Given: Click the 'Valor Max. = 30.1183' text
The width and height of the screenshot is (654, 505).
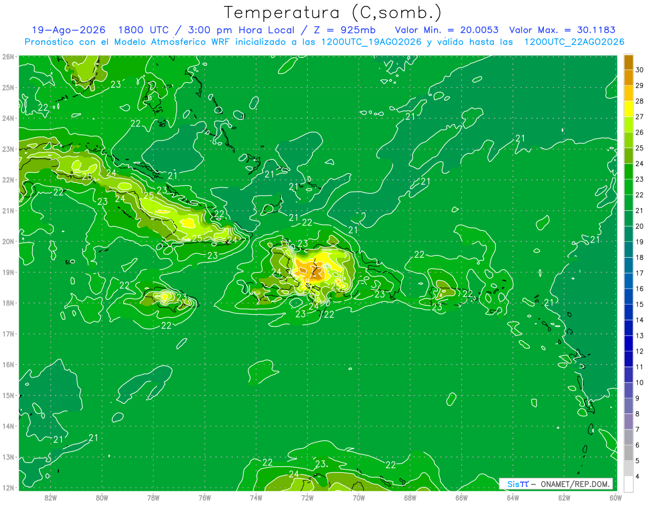Looking at the screenshot, I should [562, 30].
